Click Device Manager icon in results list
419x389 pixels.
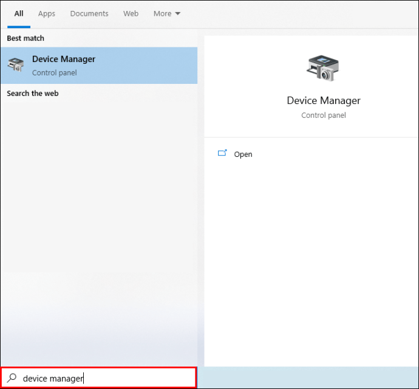click(x=16, y=64)
